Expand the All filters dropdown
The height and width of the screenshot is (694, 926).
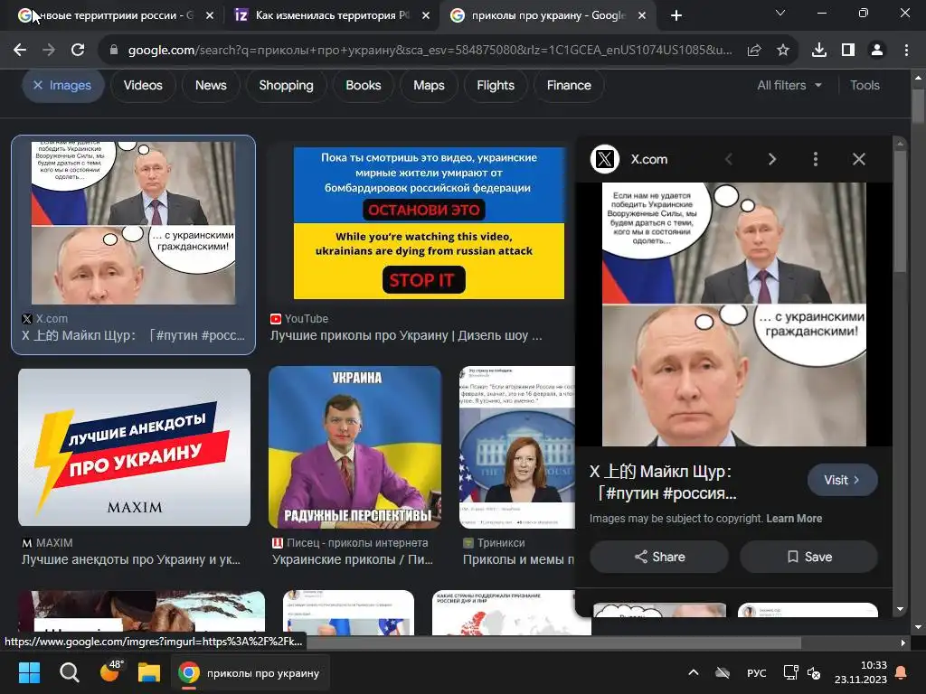click(789, 86)
